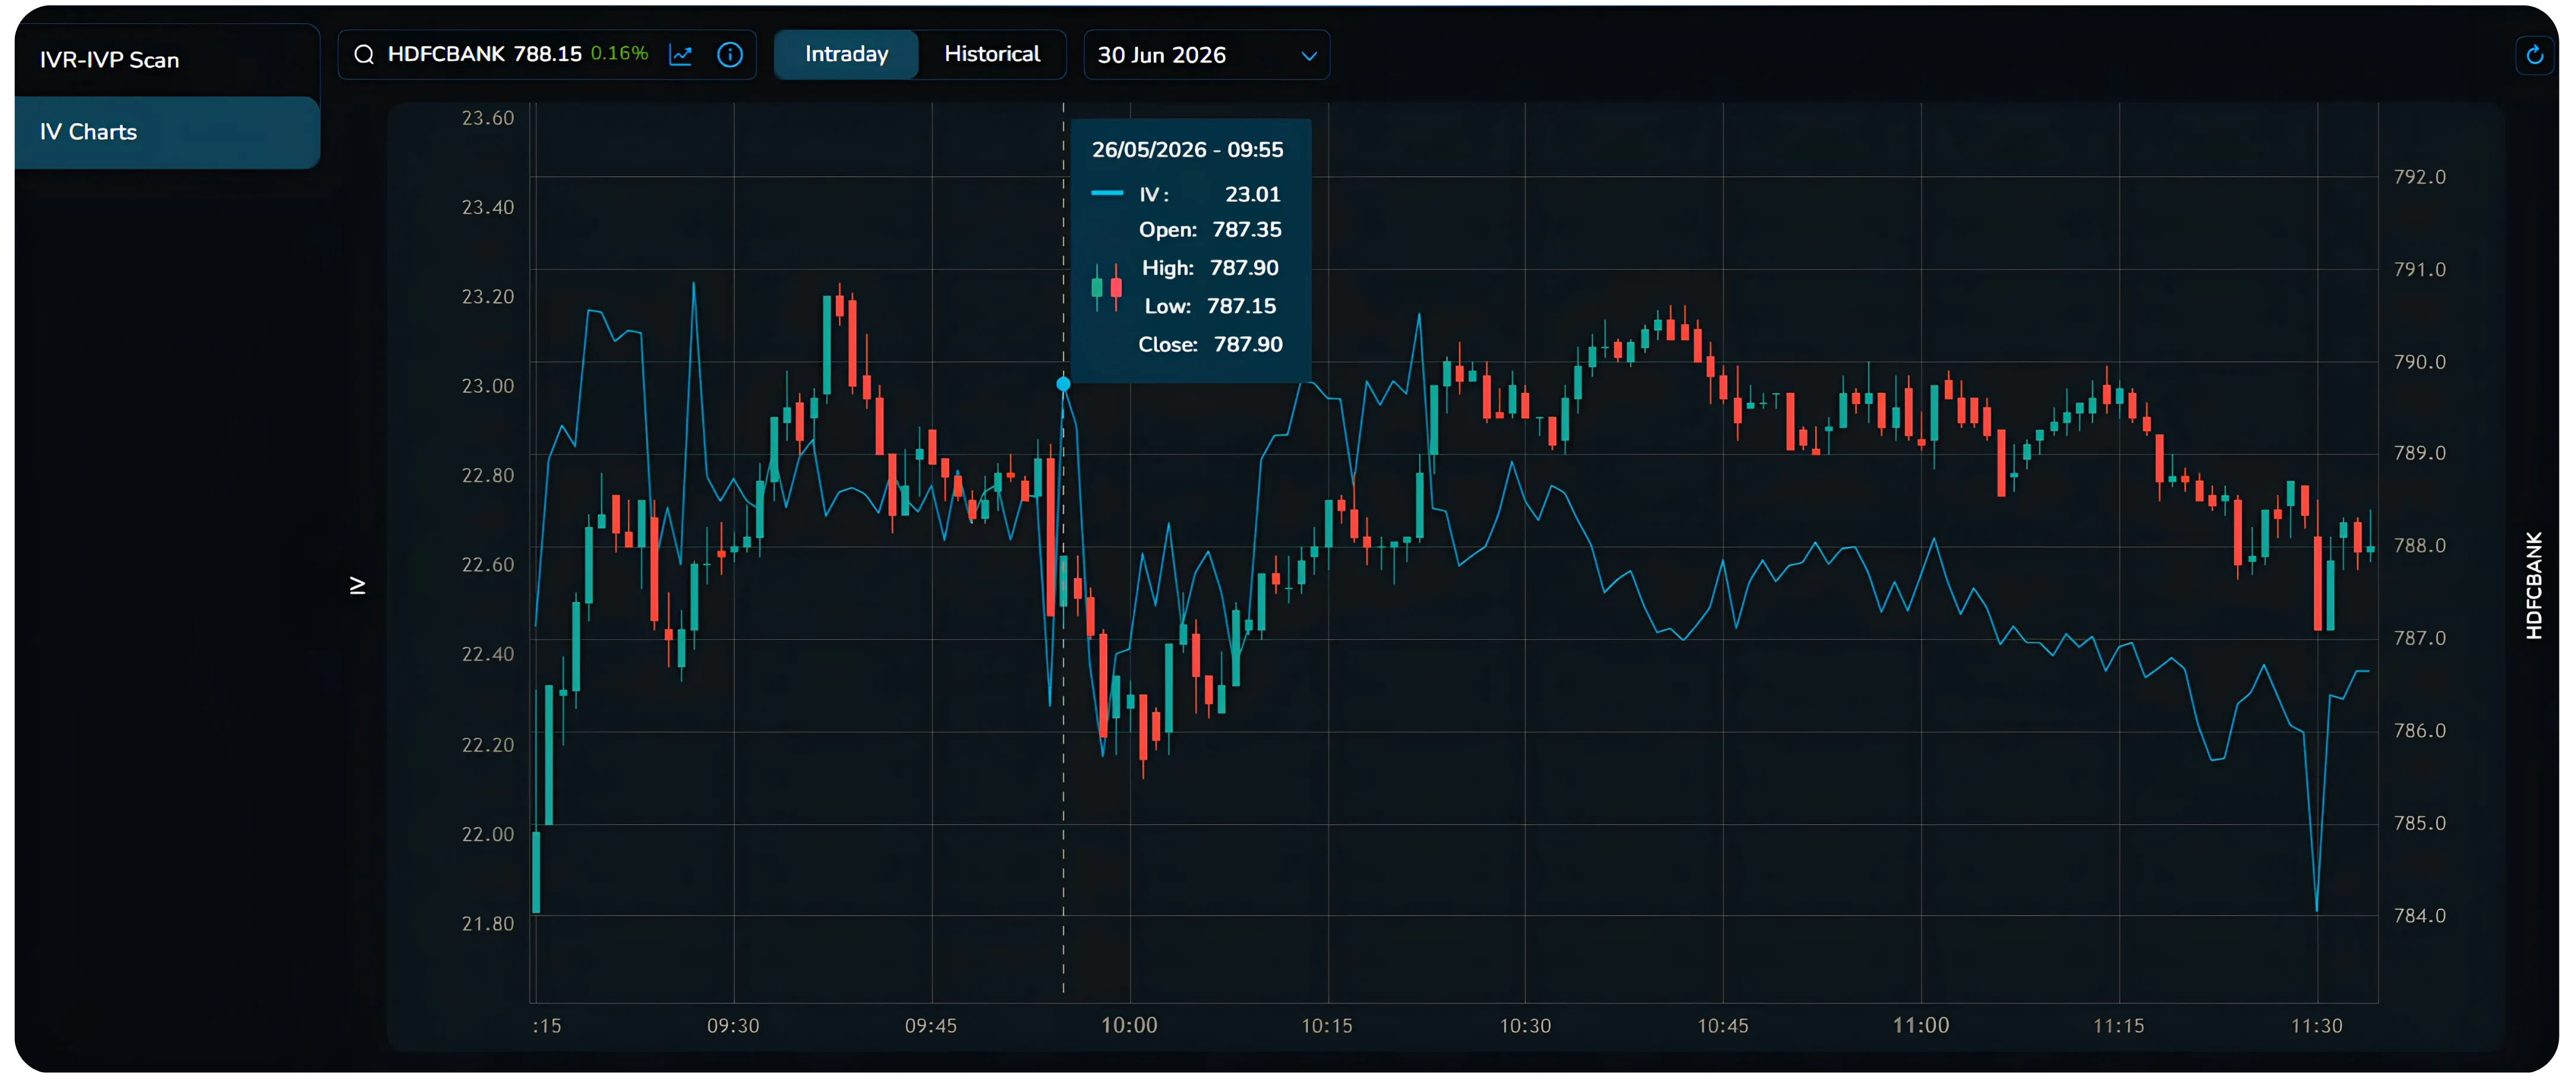This screenshot has height=1087, width=2576.
Task: Click the tooltip Open value 787.35
Action: click(1246, 230)
